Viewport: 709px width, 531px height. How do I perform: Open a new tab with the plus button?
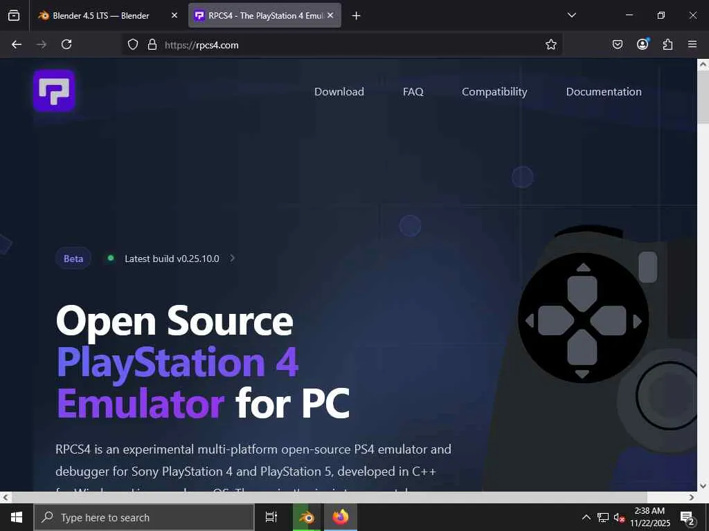tap(356, 16)
